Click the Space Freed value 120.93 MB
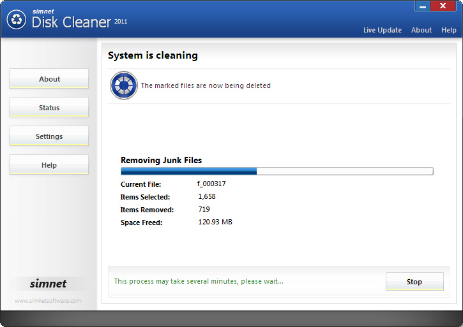 pos(215,222)
